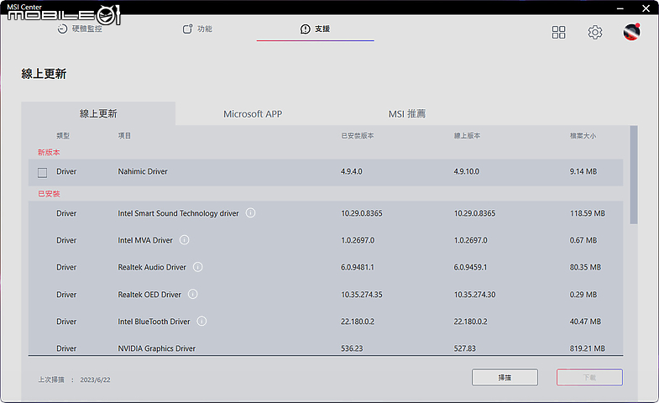This screenshot has height=403, width=659.
Task: Open the Microsoft APP tab
Action: (x=253, y=114)
